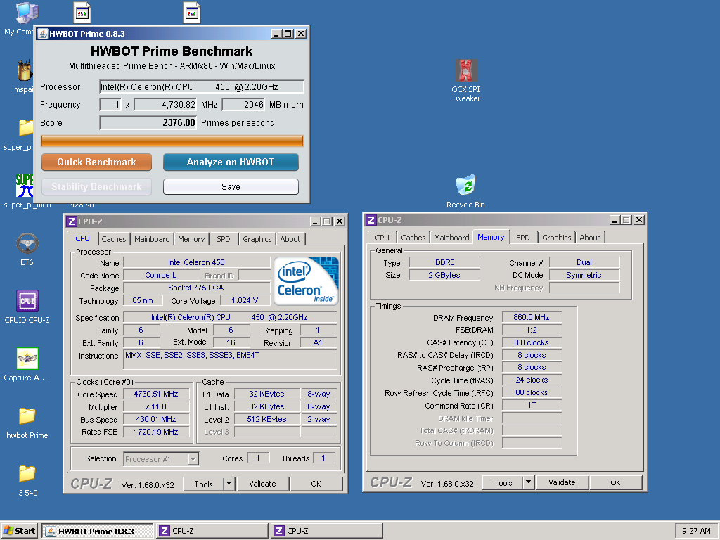Viewport: 720px width, 540px height.
Task: Open the hwbot Prime folder icon
Action: (x=27, y=423)
